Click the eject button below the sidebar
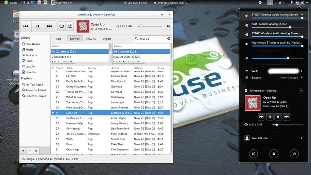The height and width of the screenshot is (175, 311). point(36,151)
